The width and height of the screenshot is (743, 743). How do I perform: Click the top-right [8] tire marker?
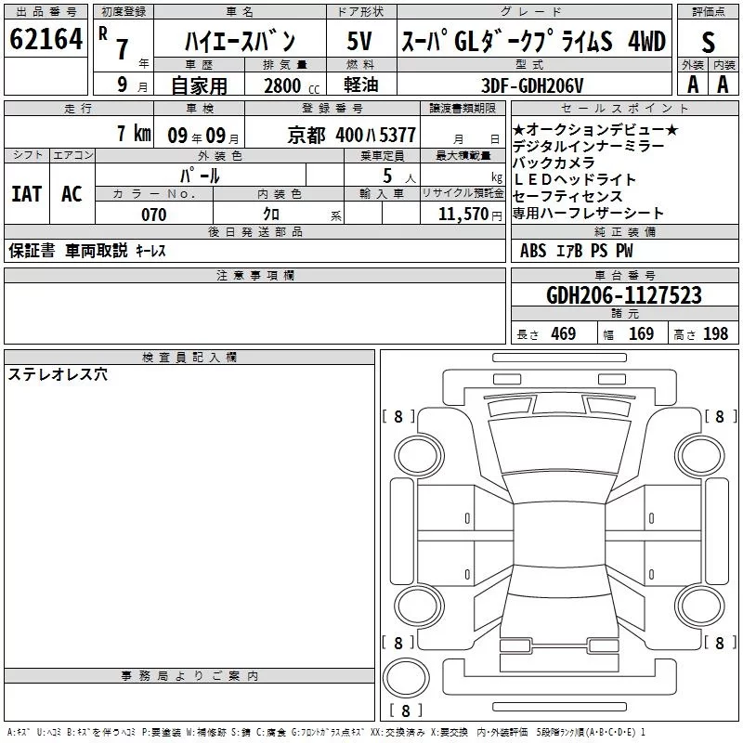719,417
